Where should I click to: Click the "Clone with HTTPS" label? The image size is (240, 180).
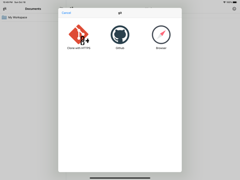79,48
